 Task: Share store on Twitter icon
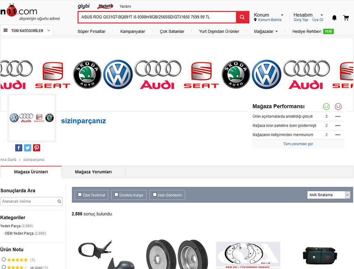click(x=28, y=148)
